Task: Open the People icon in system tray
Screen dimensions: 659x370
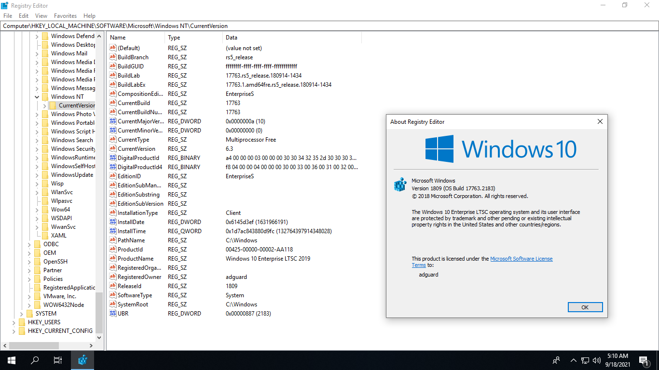Action: pyautogui.click(x=556, y=360)
